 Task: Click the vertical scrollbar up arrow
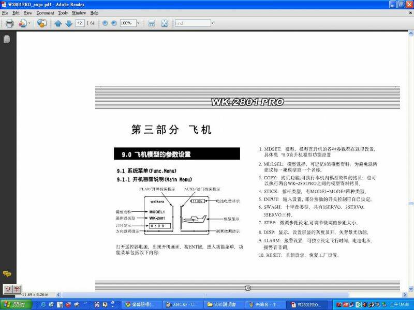tap(411, 34)
